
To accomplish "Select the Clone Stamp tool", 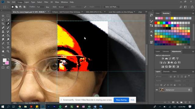I will pyautogui.click(x=3, y=31).
